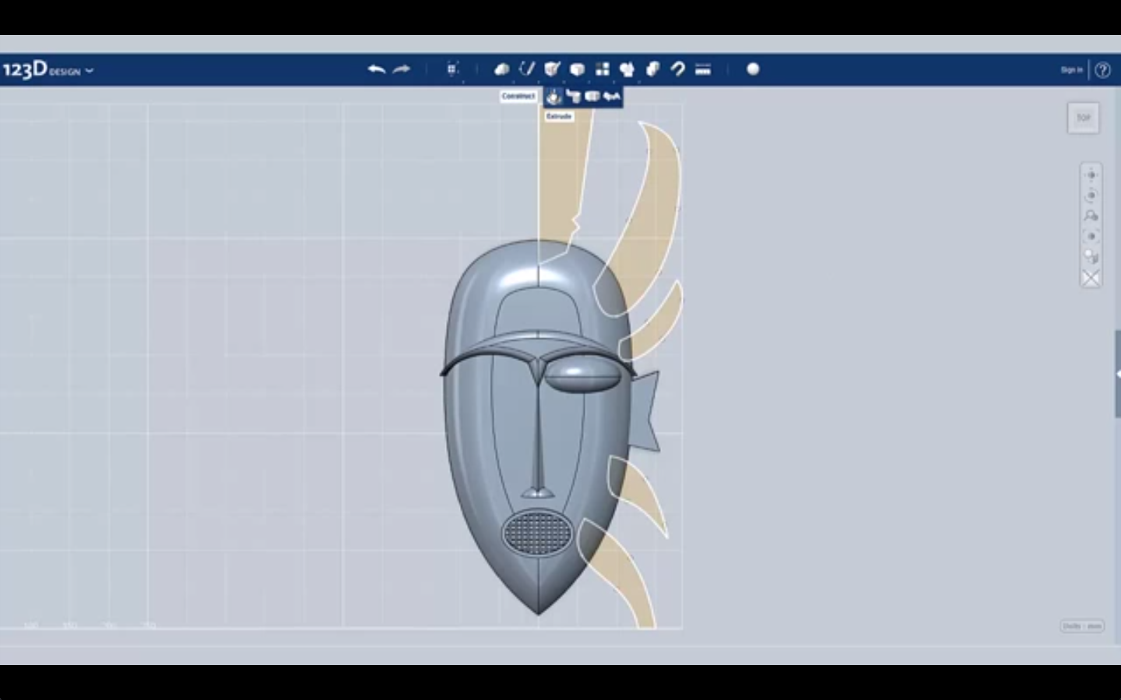Activate the Pan navigation tool

[1091, 175]
